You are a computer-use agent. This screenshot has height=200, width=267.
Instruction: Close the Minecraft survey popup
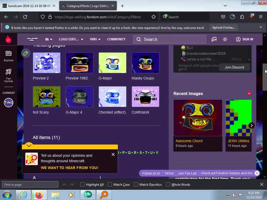point(113,154)
